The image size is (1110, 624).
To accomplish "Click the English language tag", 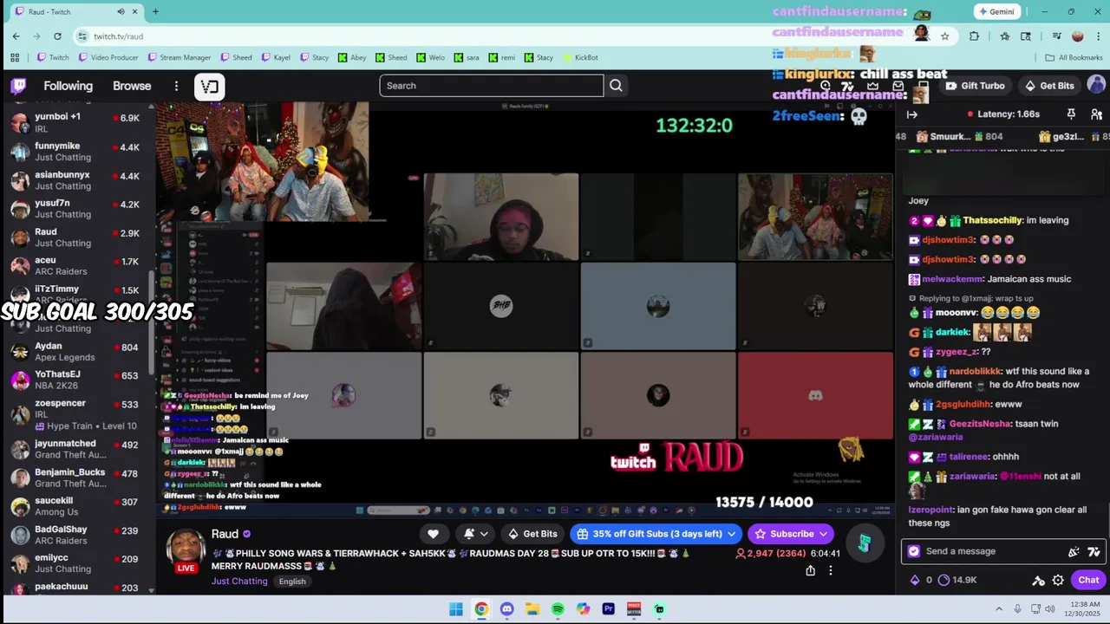I will 292,581.
